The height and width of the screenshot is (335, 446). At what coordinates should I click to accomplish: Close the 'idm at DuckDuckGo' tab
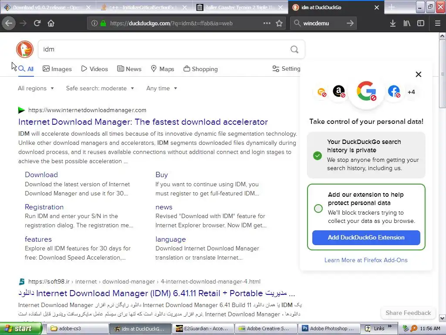[x=377, y=7]
